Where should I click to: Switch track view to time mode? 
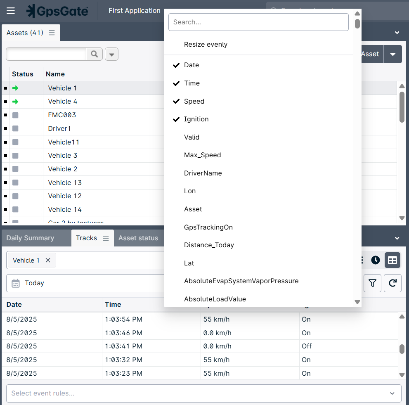(x=376, y=260)
